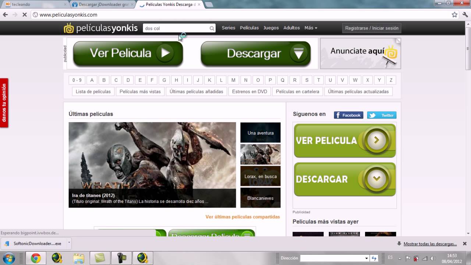Select letter A in the index
Viewport: 471px width, 265px height.
[x=92, y=80]
